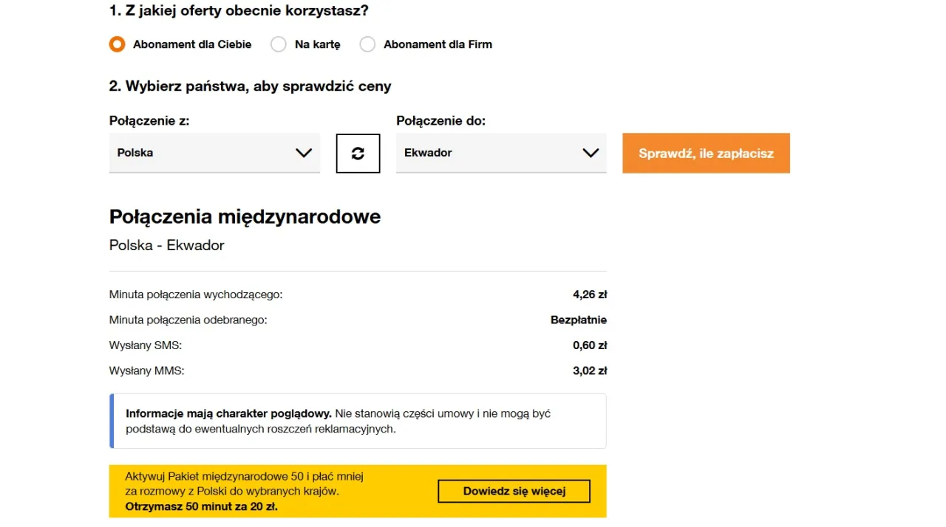This screenshot has width=946, height=527.
Task: Expand the chevron next to Polska
Action: 304,153
